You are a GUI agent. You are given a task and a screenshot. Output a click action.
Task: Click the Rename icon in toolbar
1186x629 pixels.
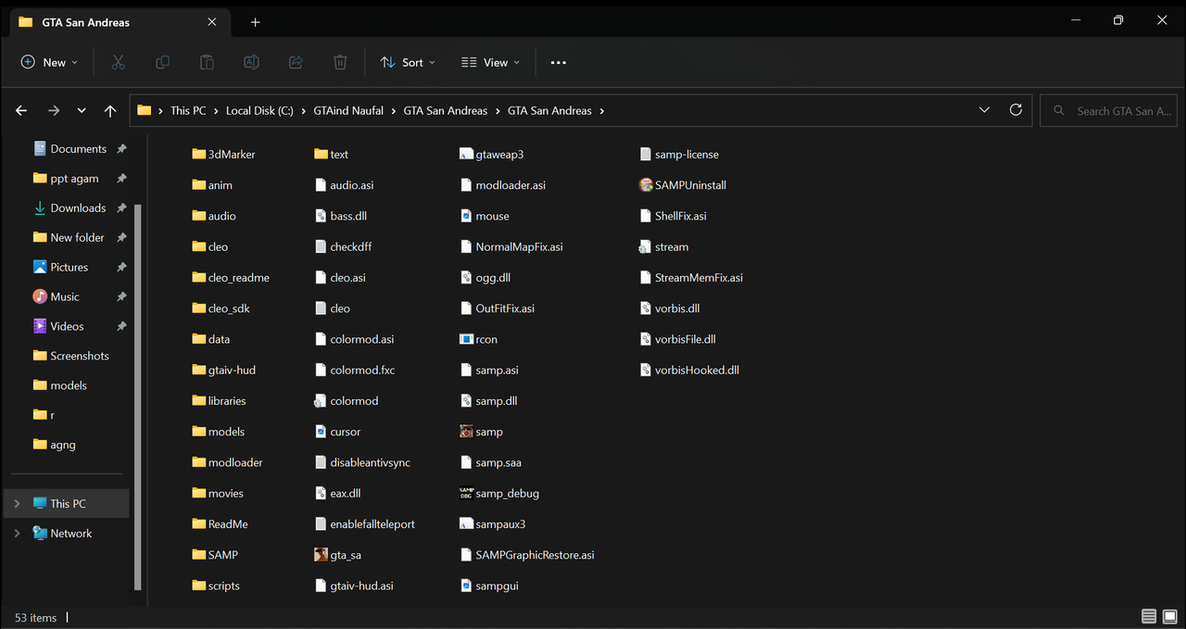point(251,62)
